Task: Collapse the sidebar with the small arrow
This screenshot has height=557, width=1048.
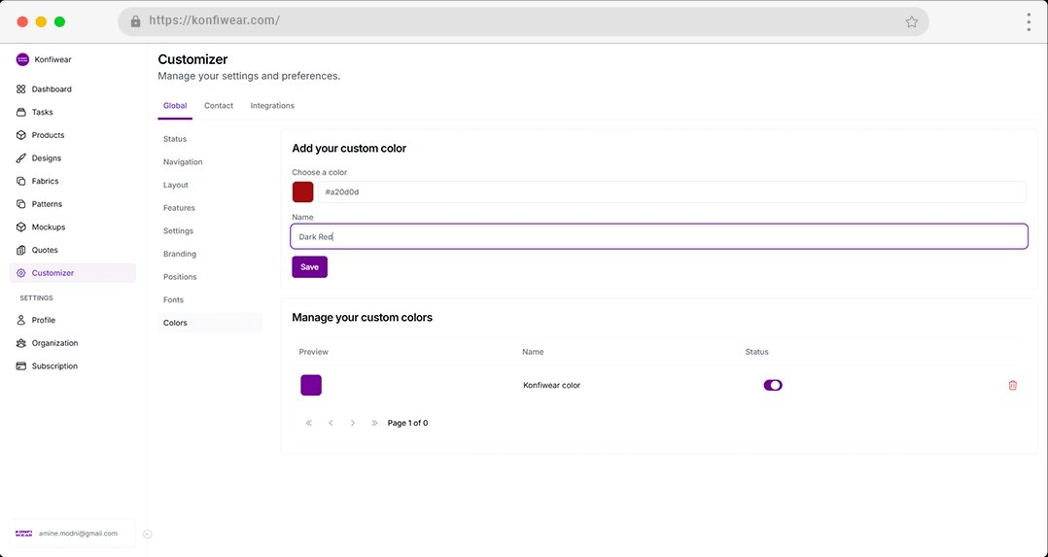Action: pyautogui.click(x=148, y=534)
